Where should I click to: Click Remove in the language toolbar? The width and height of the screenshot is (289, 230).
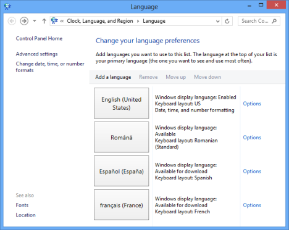pos(148,77)
